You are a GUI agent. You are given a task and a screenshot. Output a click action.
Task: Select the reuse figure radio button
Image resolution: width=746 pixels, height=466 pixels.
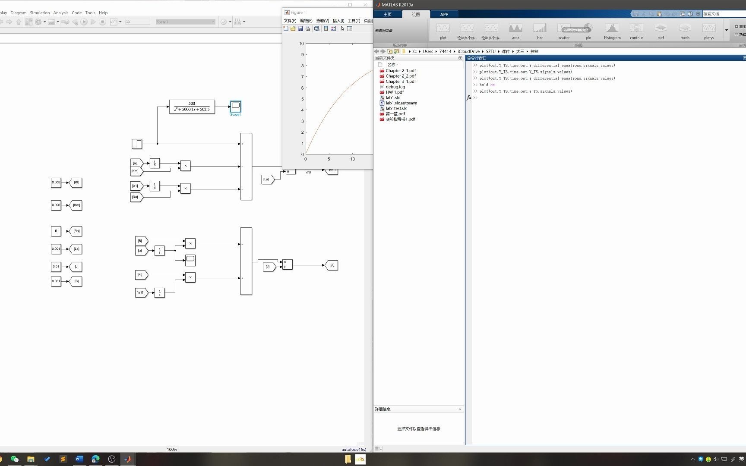pos(737,26)
